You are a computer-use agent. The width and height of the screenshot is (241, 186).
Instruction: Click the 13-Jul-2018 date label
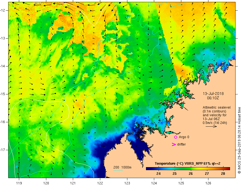pyautogui.click(x=213, y=94)
